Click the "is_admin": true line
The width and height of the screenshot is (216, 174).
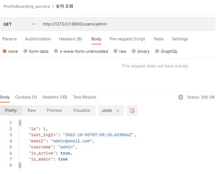click(x=48, y=159)
